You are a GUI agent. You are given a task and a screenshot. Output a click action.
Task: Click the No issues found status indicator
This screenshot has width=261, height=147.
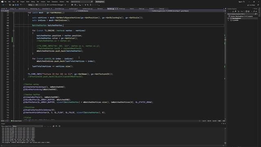click(x=16, y=121)
